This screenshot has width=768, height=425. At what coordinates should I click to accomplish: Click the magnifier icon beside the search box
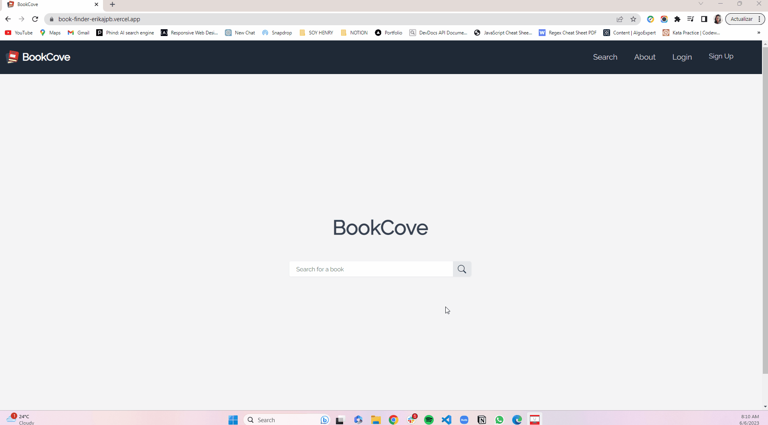click(x=462, y=269)
